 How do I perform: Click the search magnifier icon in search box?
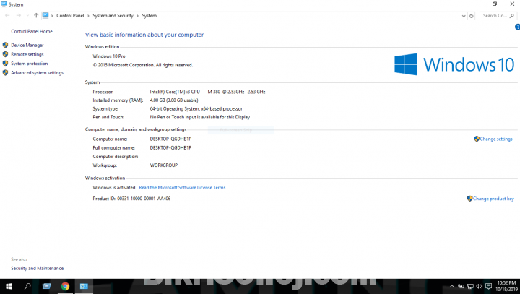tap(512, 16)
